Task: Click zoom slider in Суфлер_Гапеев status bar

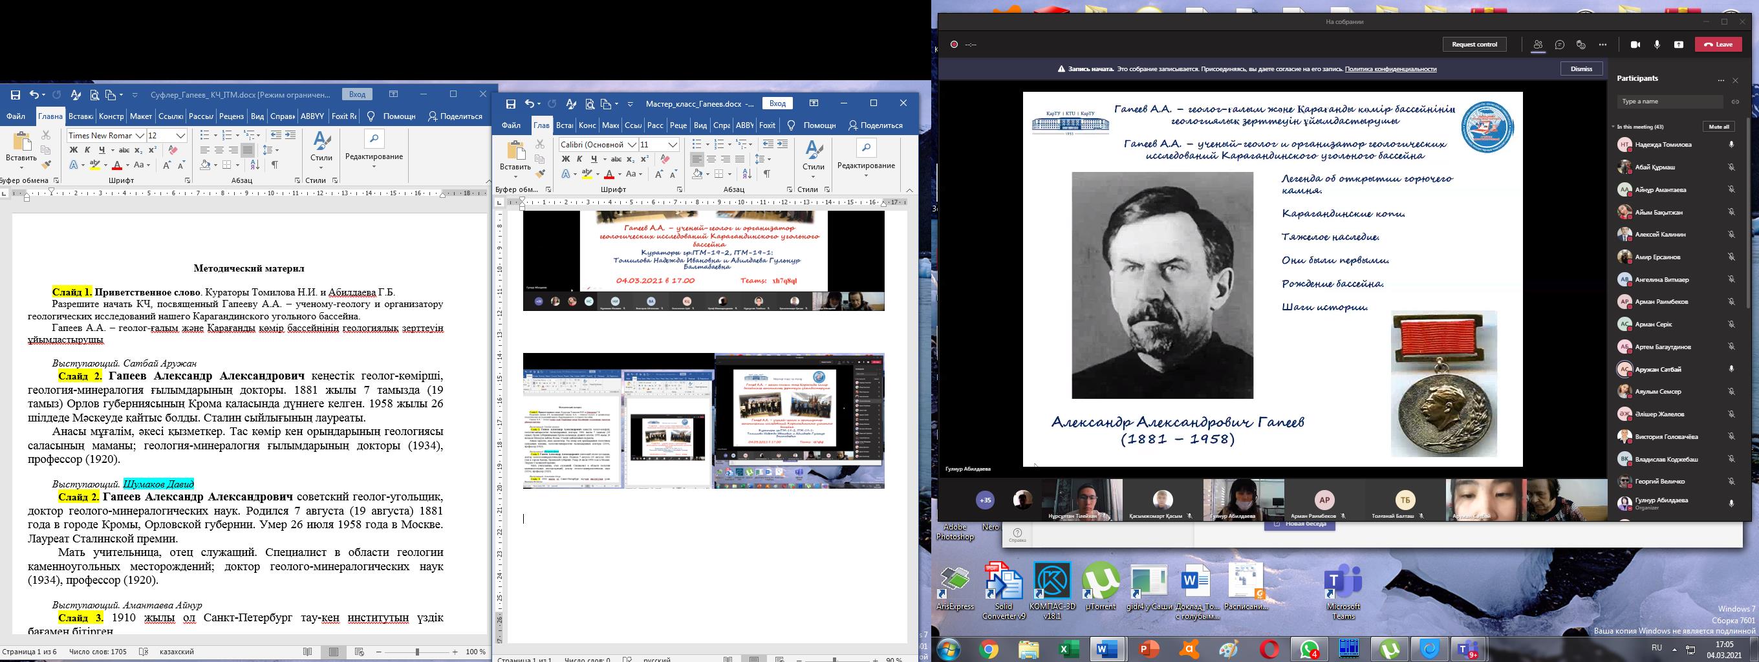Action: 417,652
